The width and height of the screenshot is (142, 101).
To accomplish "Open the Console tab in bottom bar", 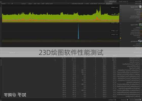I will [x=125, y=100].
